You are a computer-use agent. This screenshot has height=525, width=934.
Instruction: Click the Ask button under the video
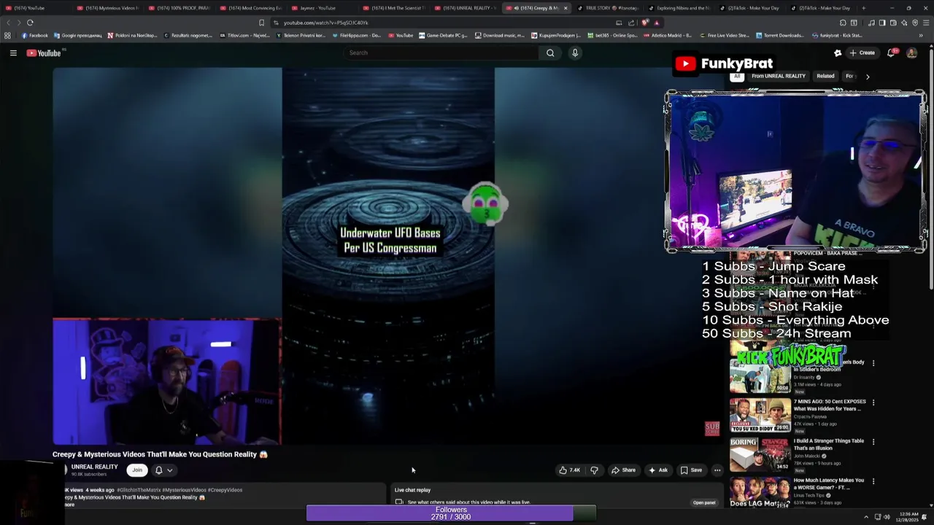point(658,470)
